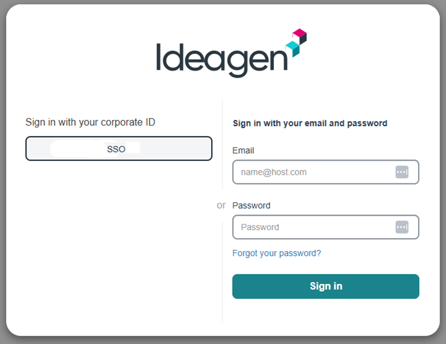Click the 'Password' placeholder inside the password box

[x=260, y=227]
